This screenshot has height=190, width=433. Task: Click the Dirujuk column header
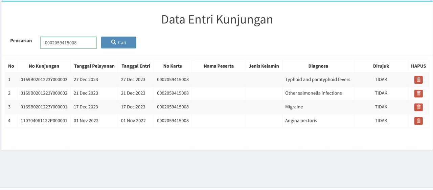(381, 66)
